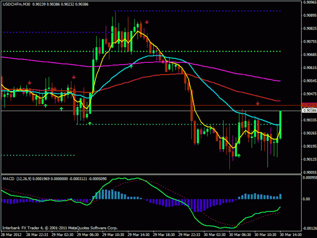This screenshot has height=238, width=317.
Task: Click the 0.90475 price axis label
Action: [310, 94]
